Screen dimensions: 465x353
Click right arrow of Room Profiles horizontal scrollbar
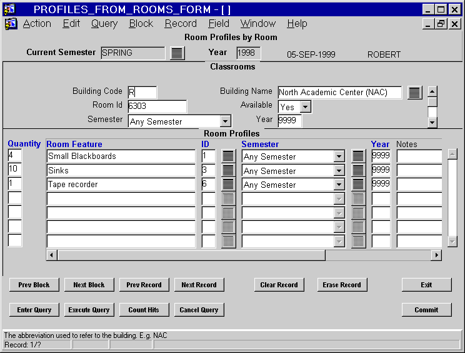pos(436,255)
